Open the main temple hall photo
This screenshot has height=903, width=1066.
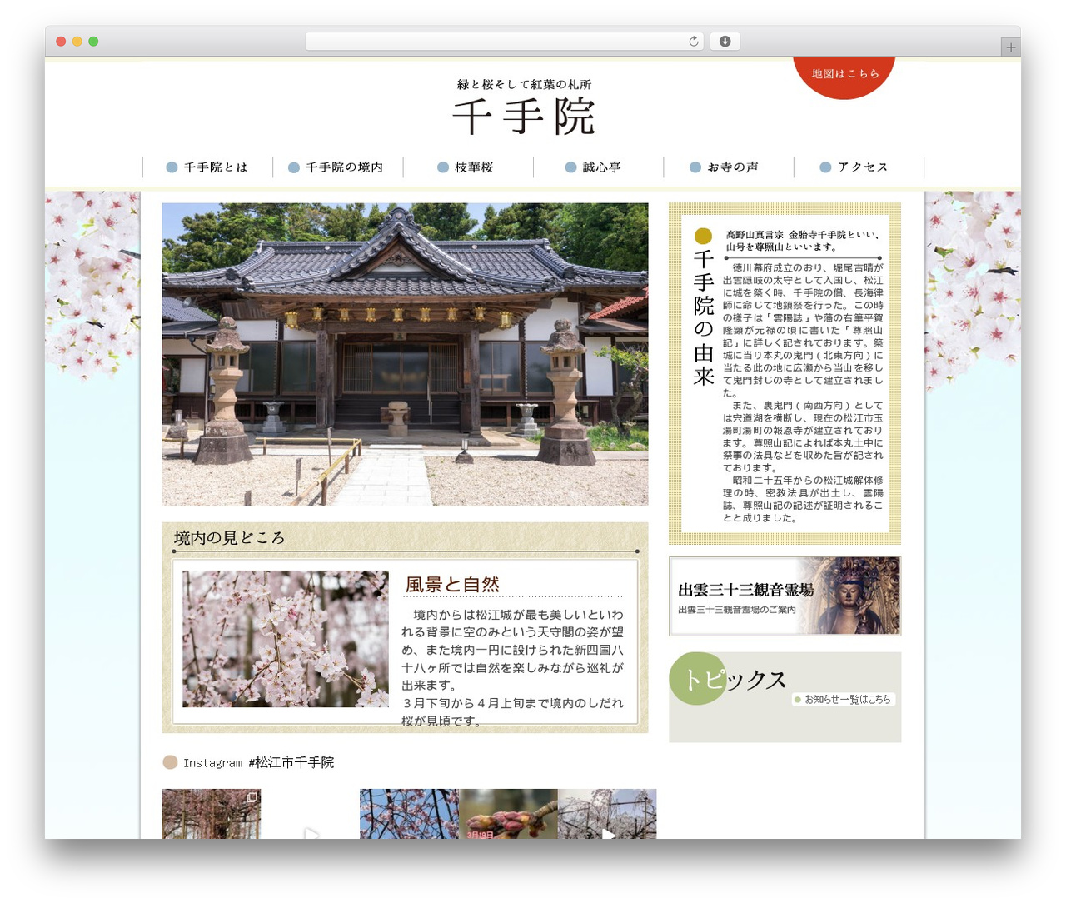405,355
